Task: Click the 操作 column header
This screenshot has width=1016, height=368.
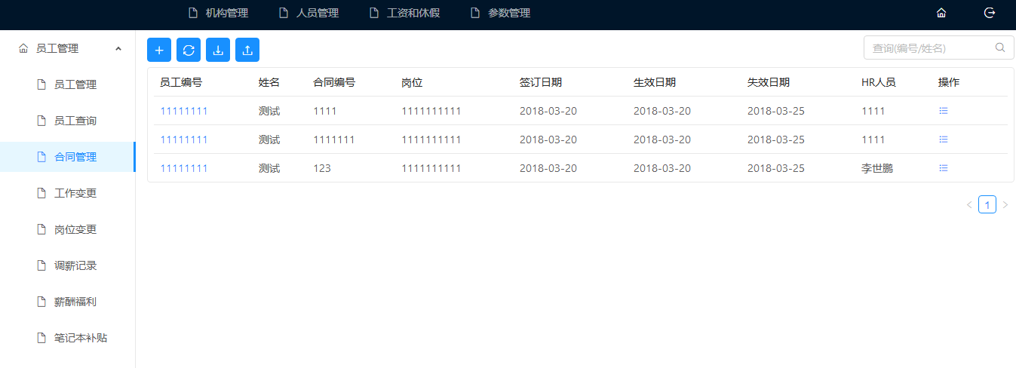Action: [x=949, y=82]
